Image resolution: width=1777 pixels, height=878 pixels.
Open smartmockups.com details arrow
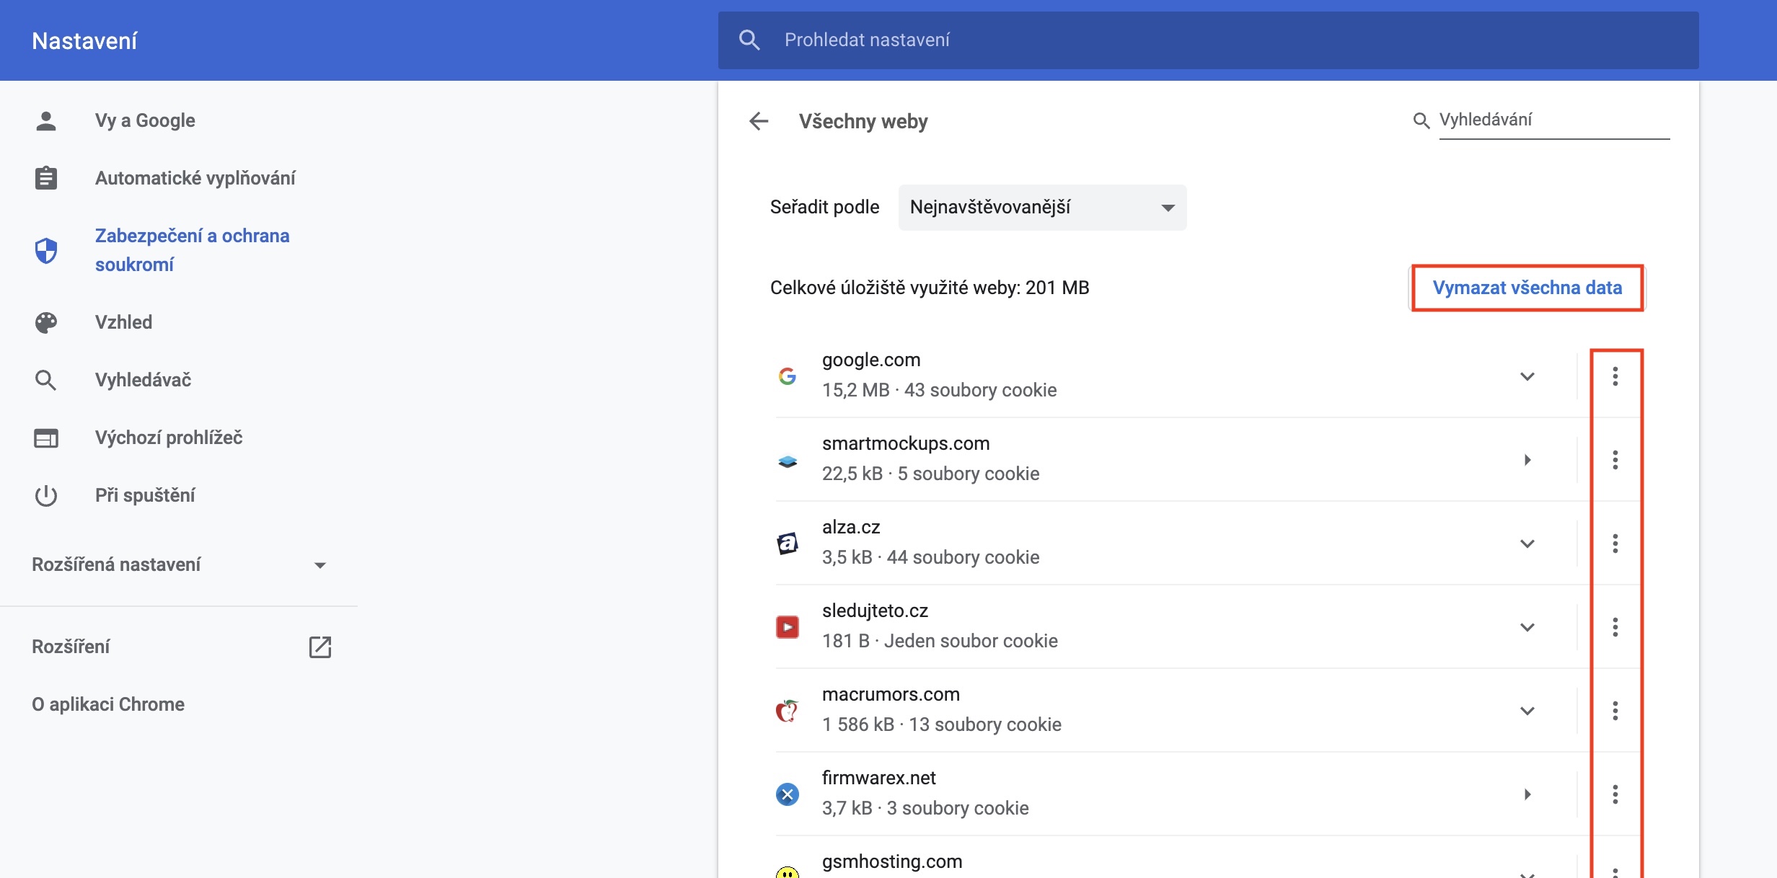click(x=1527, y=460)
